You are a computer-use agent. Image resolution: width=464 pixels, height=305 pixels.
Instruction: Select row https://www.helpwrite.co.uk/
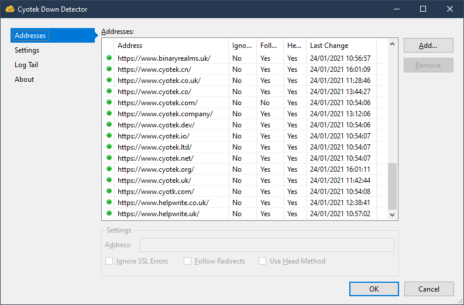[245, 202]
